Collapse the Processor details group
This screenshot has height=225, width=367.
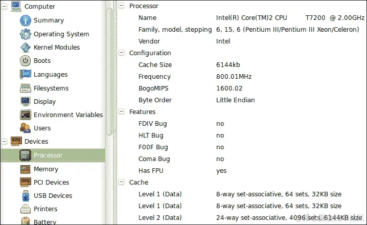click(x=121, y=6)
